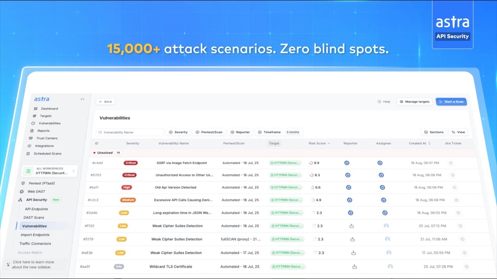Click the Web DAST gear icon

(22, 191)
